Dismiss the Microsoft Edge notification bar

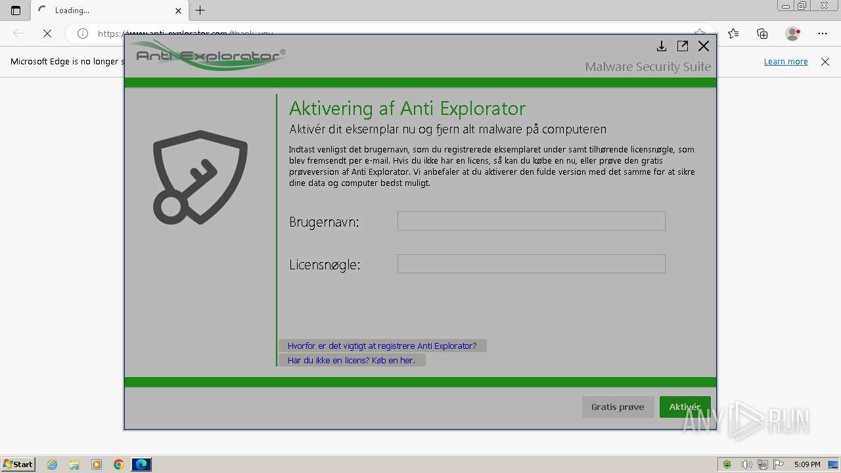coord(825,62)
